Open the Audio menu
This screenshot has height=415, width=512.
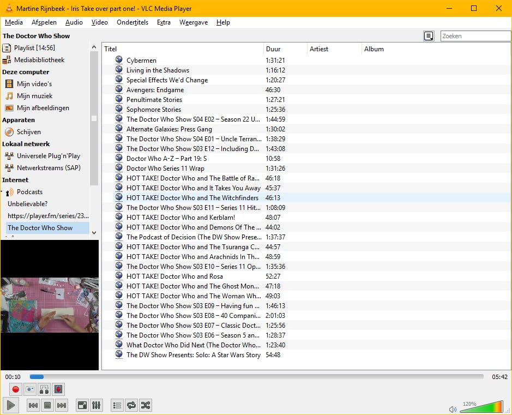coord(74,22)
